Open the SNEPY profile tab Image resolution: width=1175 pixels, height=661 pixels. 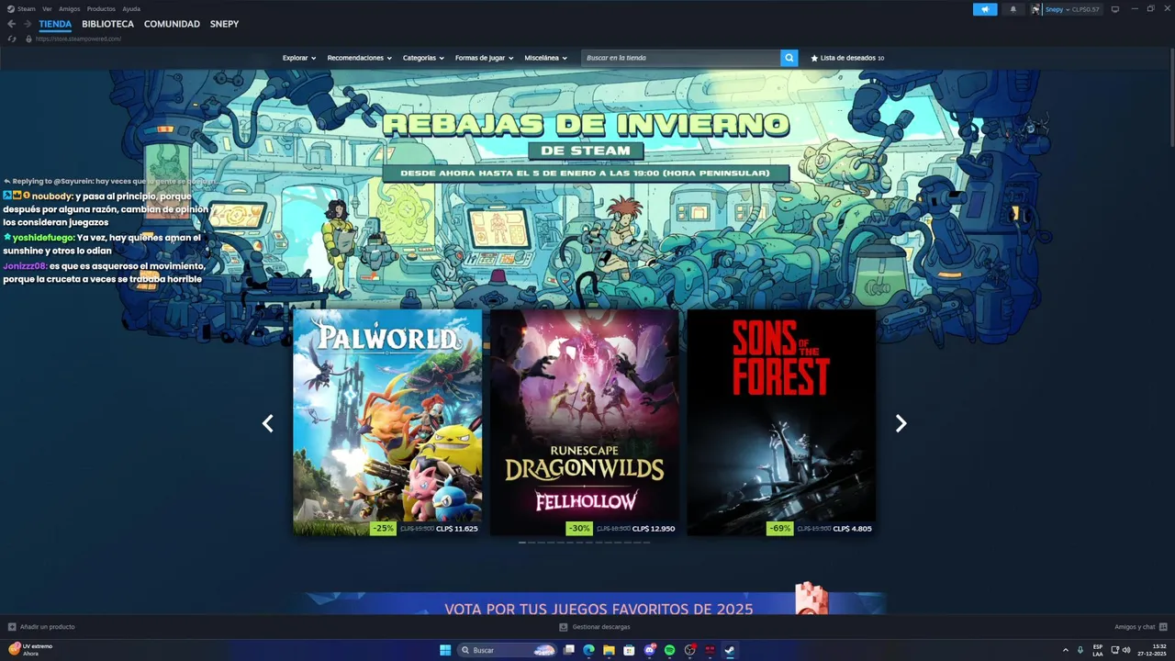pyautogui.click(x=224, y=24)
